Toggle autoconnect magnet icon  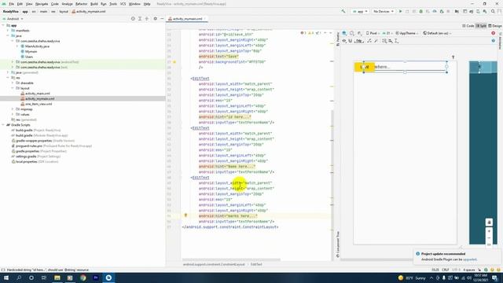tap(351, 41)
